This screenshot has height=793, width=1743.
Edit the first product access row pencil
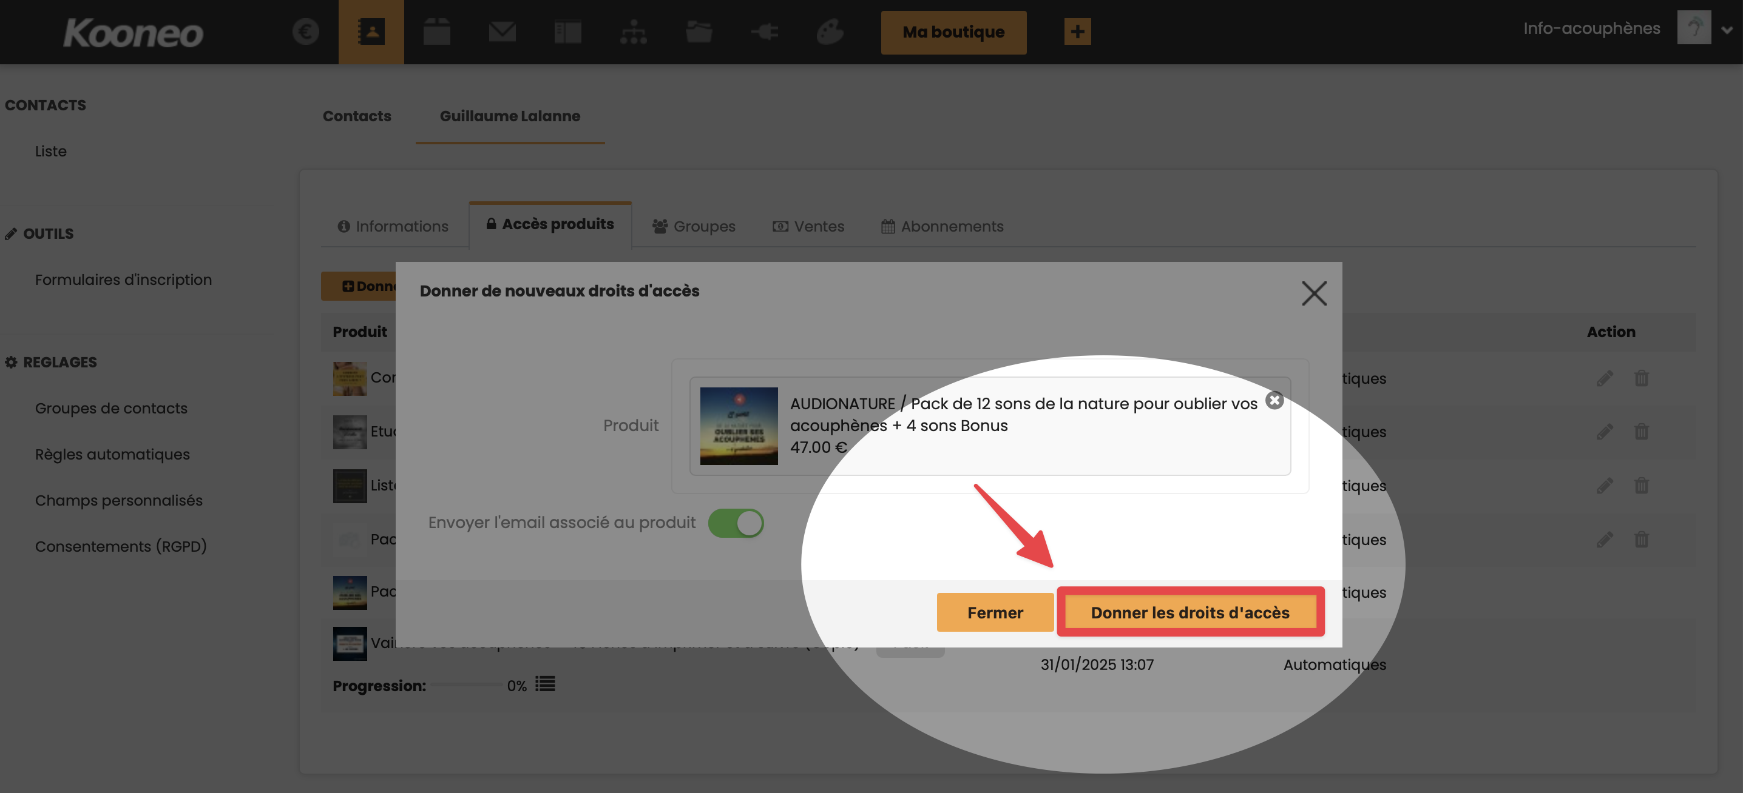[1604, 378]
